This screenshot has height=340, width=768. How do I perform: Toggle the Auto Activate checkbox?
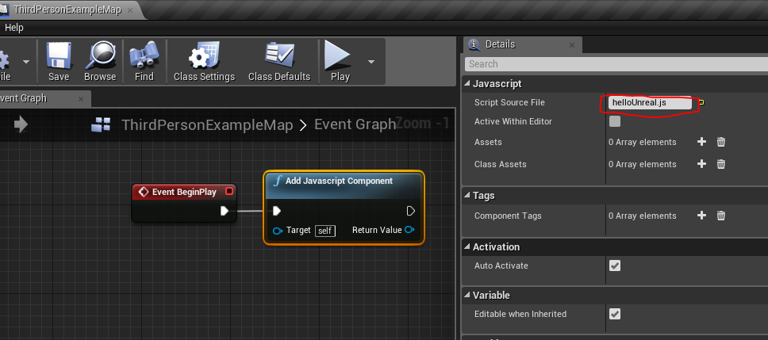pyautogui.click(x=615, y=266)
